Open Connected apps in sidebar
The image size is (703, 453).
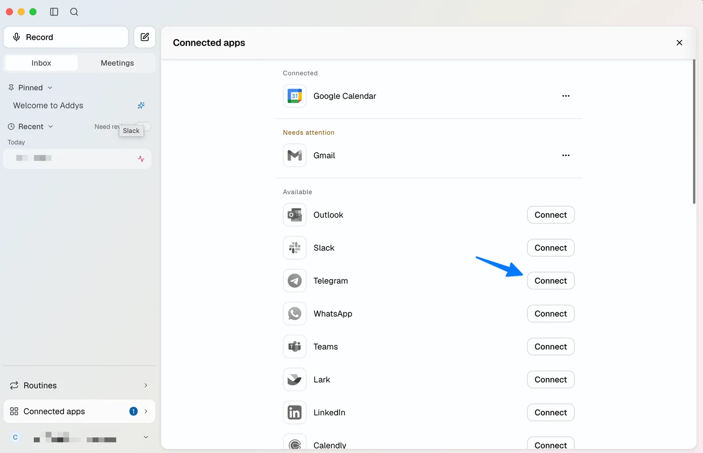(79, 411)
